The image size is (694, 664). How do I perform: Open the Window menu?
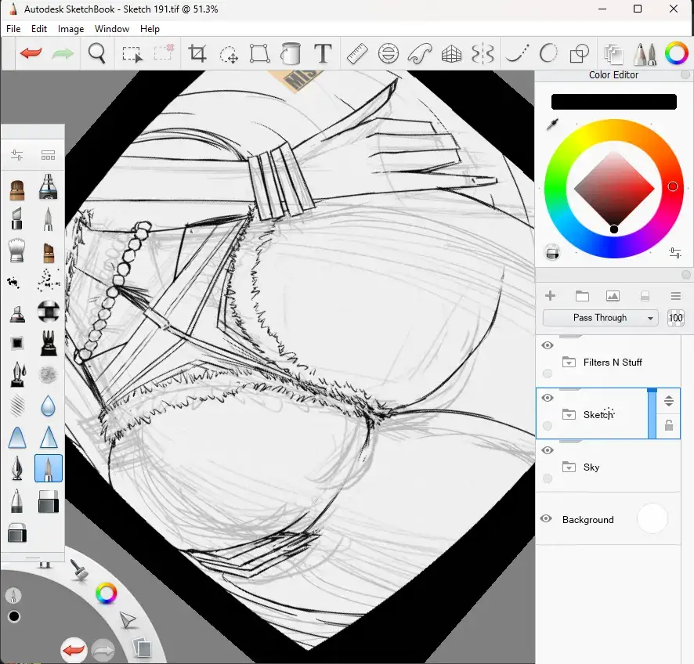[112, 29]
